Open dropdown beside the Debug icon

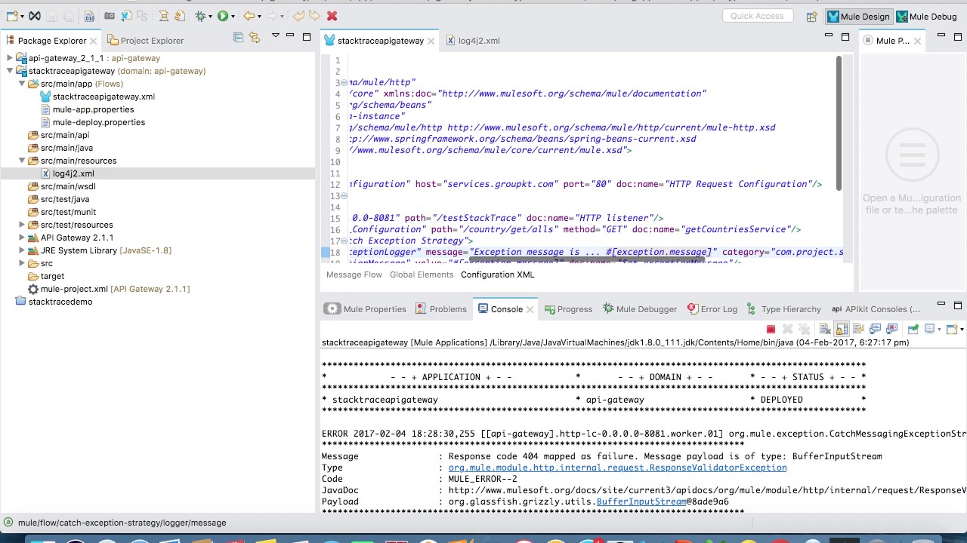(210, 16)
